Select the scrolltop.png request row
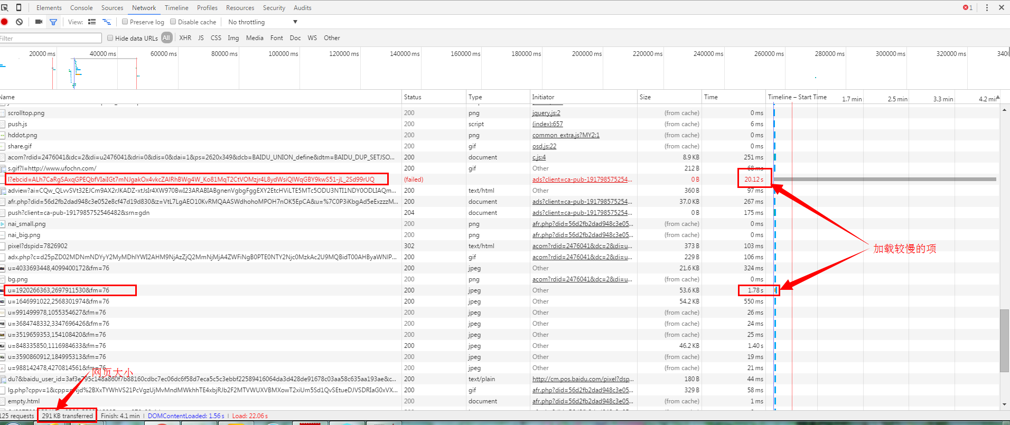This screenshot has height=425, width=1010. click(499, 113)
